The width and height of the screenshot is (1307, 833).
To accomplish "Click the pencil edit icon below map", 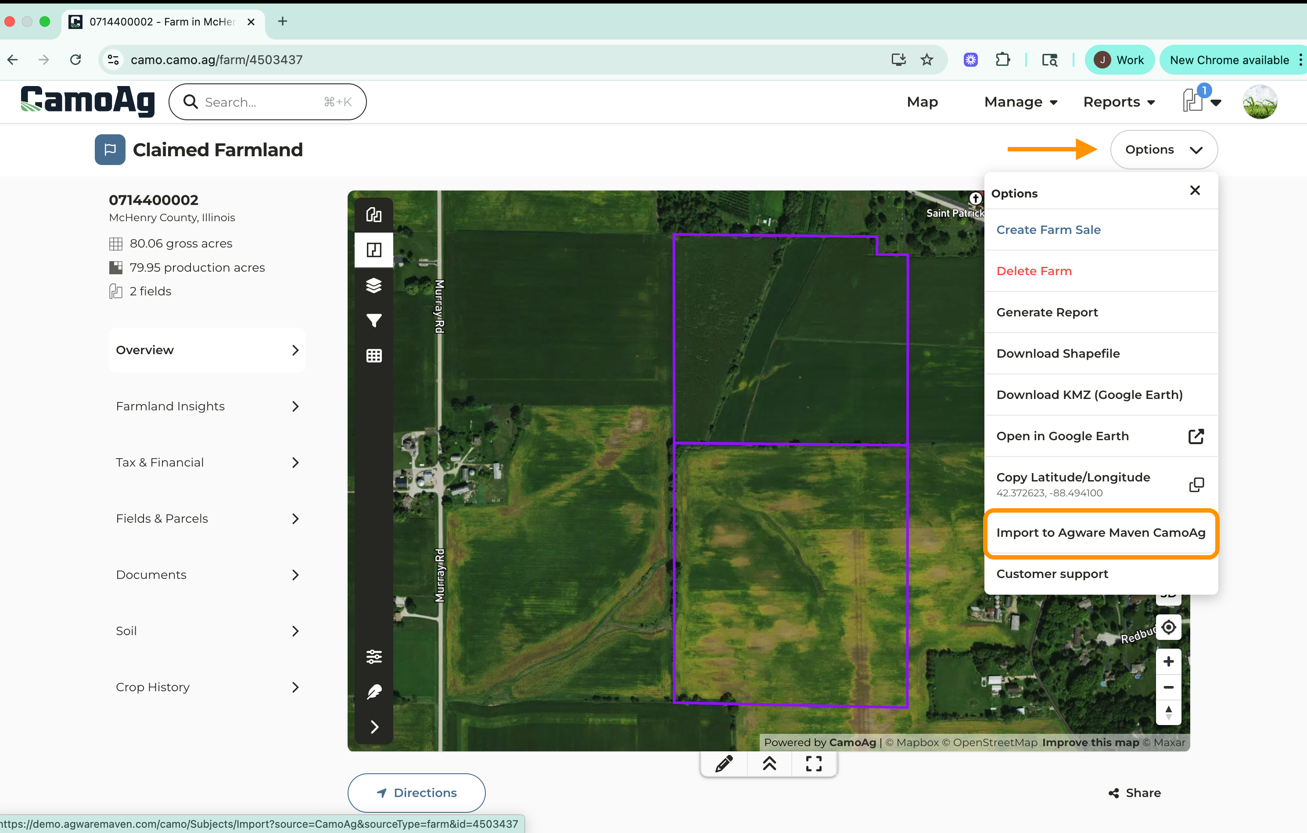I will tap(724, 764).
